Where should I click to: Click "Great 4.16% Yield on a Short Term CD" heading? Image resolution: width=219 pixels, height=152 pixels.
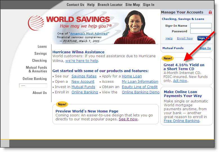coord(184,67)
